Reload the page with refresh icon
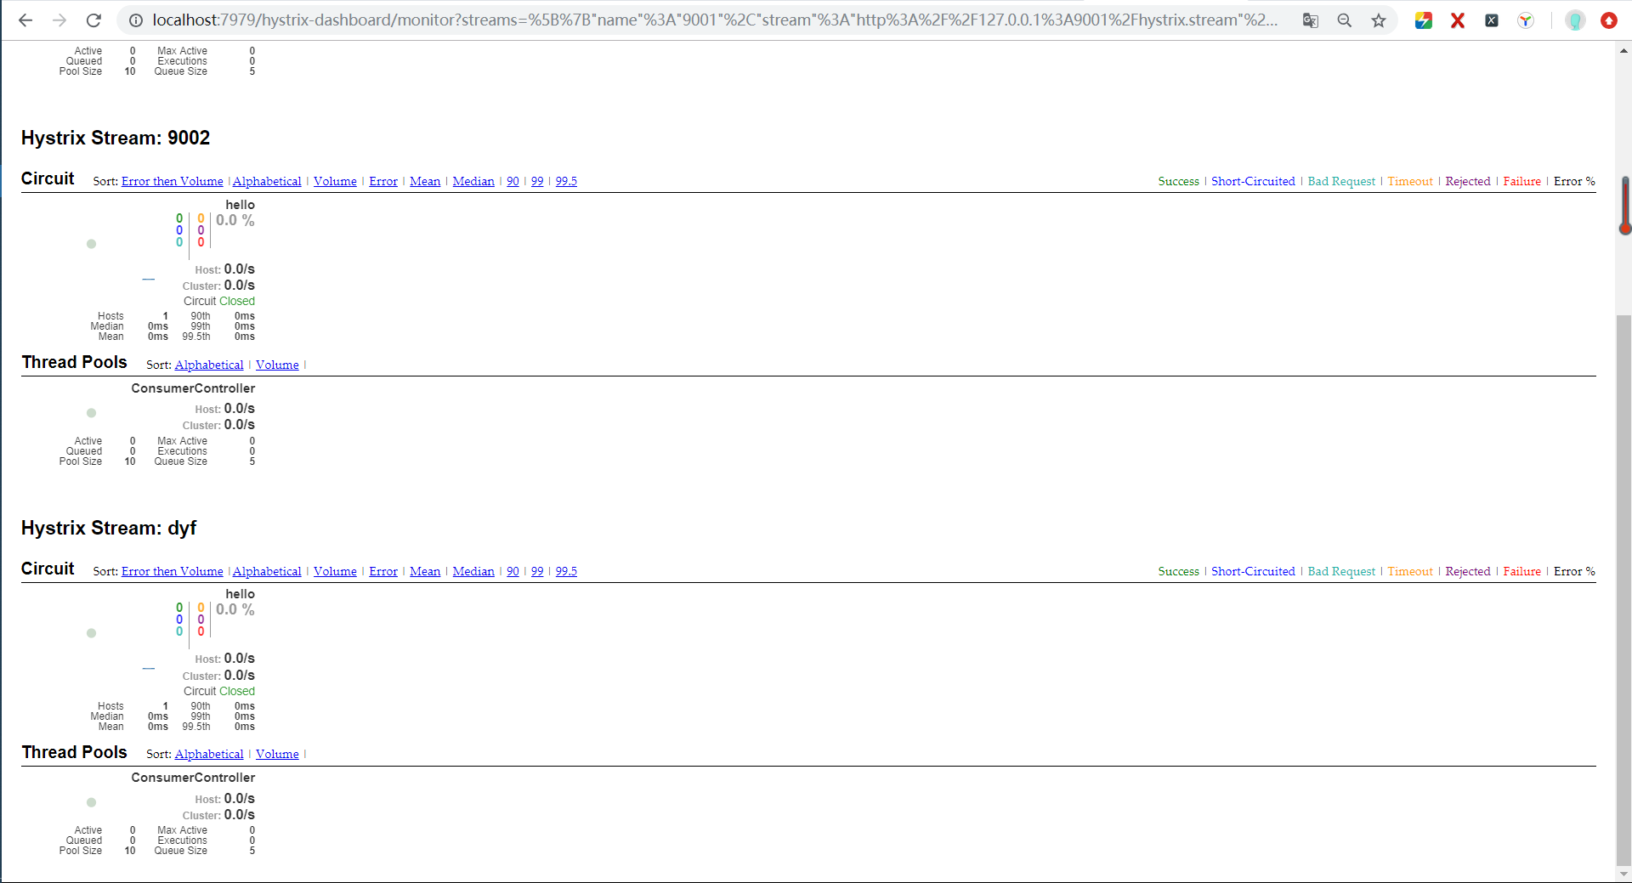 93,20
